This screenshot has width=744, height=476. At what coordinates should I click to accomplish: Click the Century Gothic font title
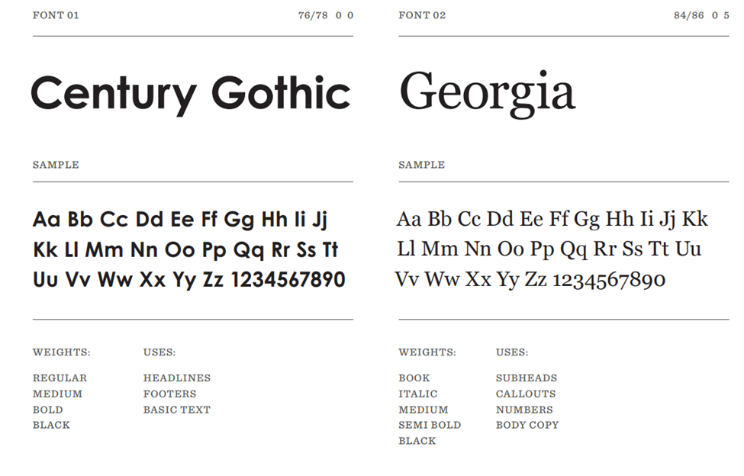[x=191, y=95]
